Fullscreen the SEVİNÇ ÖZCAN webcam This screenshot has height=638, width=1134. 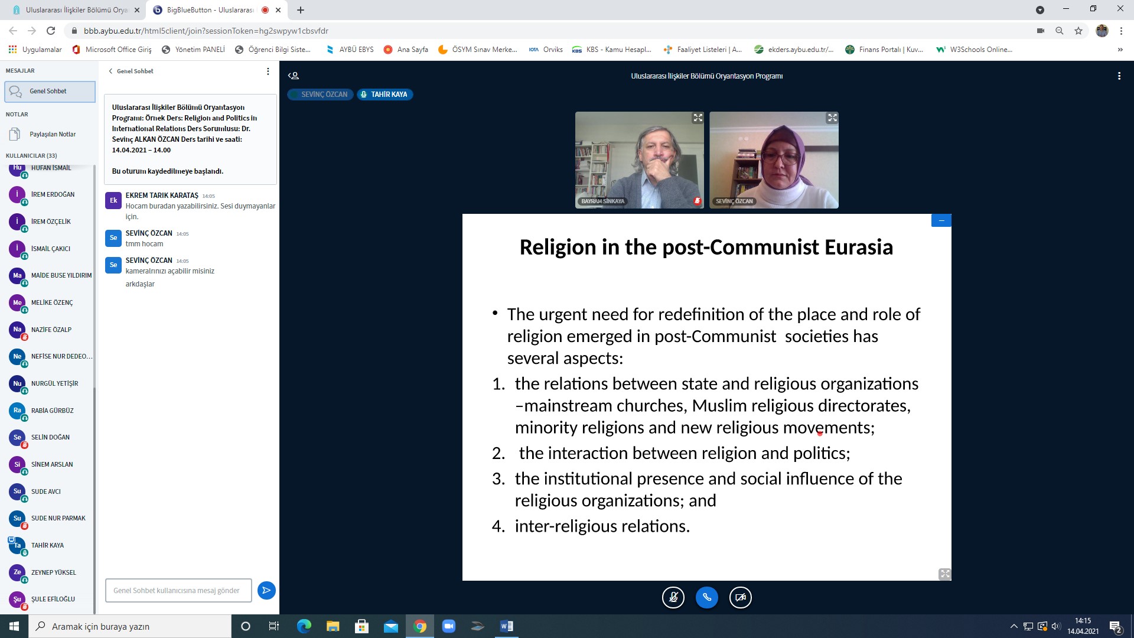point(832,118)
